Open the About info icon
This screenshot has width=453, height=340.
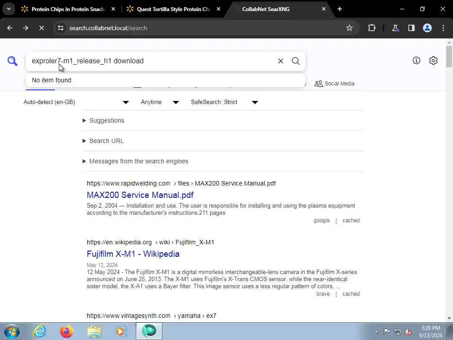click(x=416, y=60)
